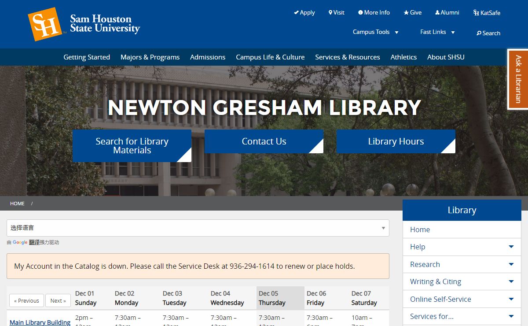
Task: Open Online Self-Service sidebar link
Action: [x=440, y=299]
